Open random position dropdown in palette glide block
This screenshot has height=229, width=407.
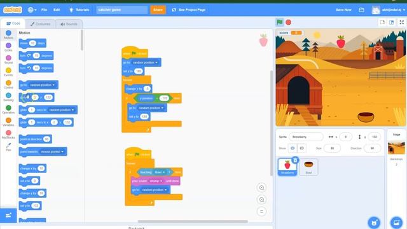tap(62, 110)
